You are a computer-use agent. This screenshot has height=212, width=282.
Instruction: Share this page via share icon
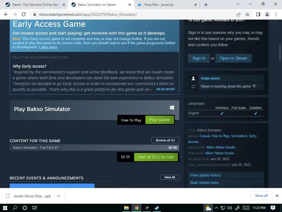point(238,14)
